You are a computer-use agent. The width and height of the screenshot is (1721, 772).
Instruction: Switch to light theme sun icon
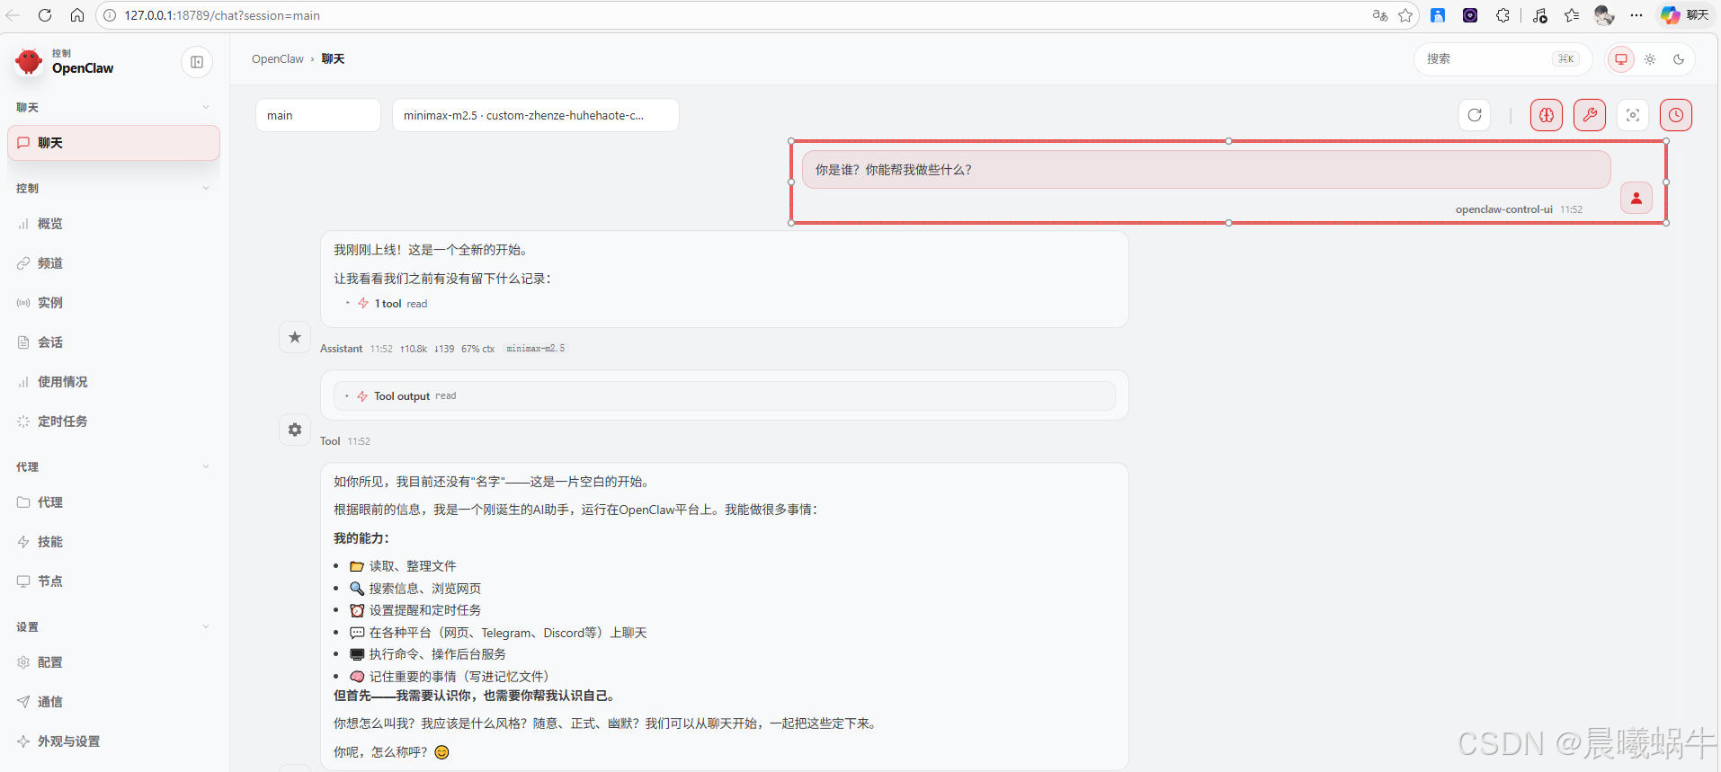point(1650,59)
